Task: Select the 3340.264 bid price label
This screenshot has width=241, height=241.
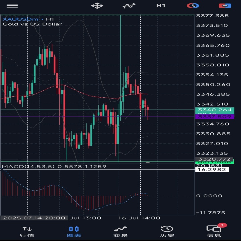Action: coord(215,110)
